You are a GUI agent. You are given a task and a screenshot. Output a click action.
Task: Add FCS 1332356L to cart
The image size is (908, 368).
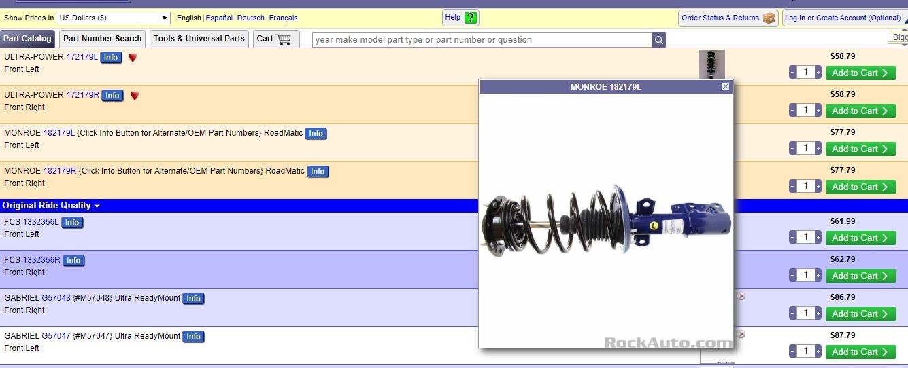[860, 238]
